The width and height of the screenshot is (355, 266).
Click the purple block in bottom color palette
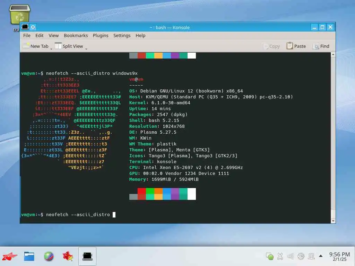click(x=175, y=194)
